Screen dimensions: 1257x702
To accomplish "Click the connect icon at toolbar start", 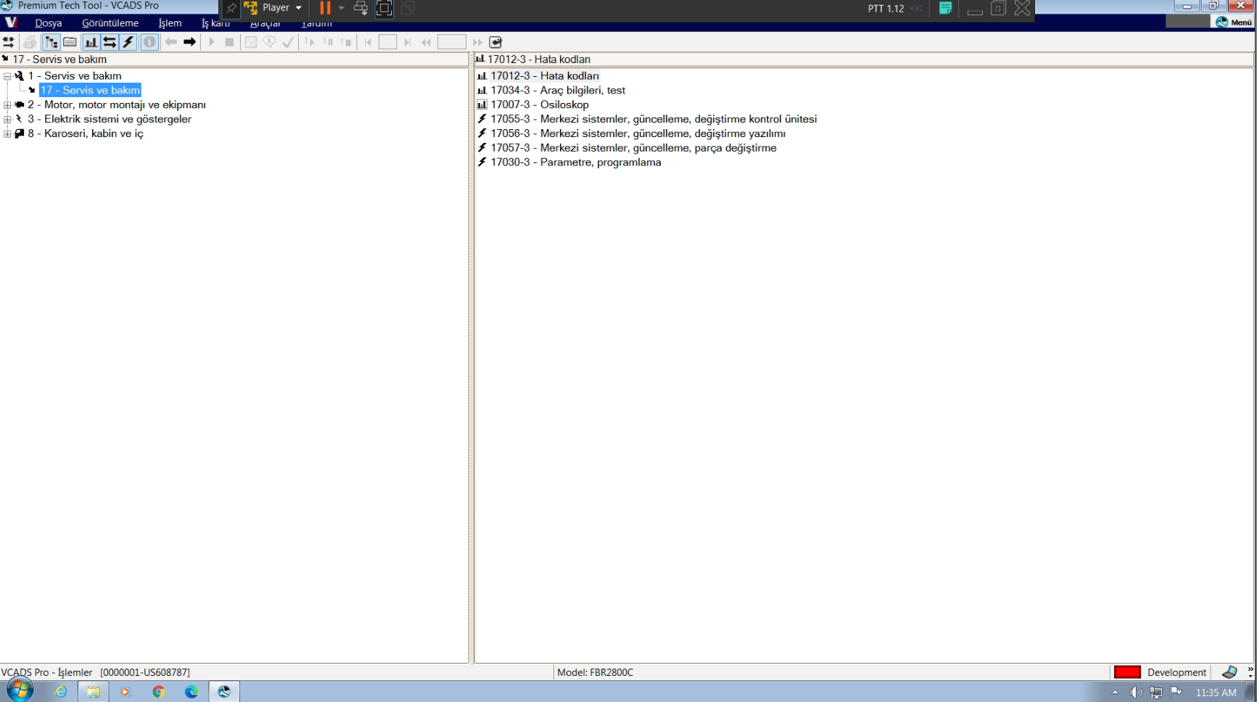I will [9, 42].
